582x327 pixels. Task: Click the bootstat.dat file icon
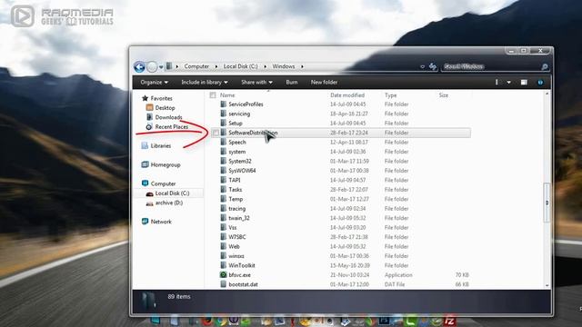(223, 284)
